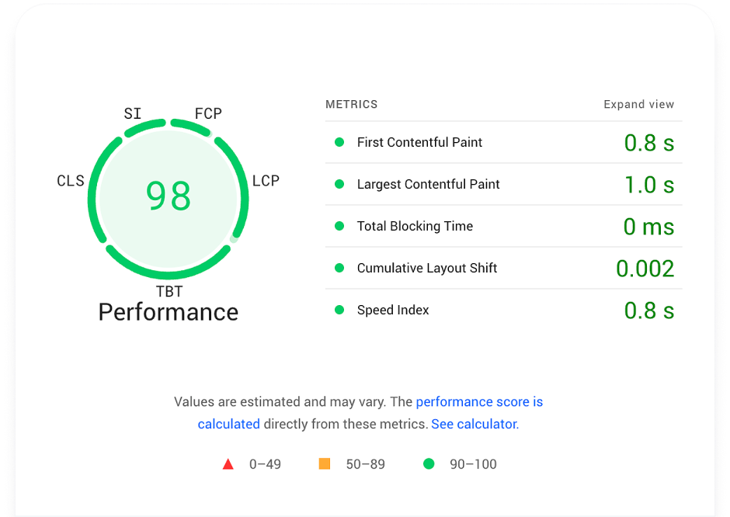Click the green circle in the score legend
The image size is (730, 517).
point(429,463)
